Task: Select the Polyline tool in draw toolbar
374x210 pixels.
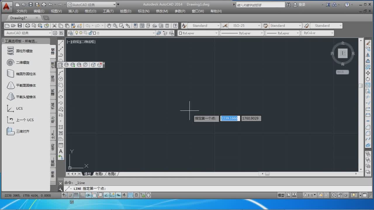Action: pos(61,55)
